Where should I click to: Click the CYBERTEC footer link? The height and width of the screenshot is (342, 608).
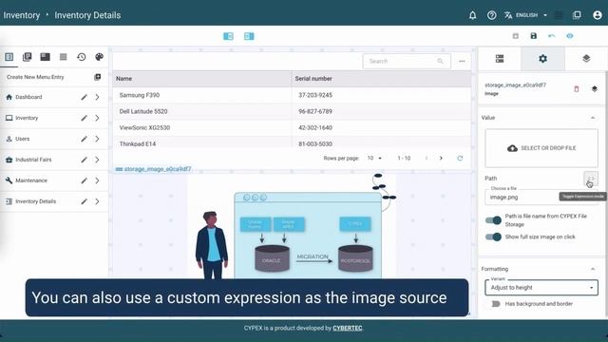click(x=348, y=328)
